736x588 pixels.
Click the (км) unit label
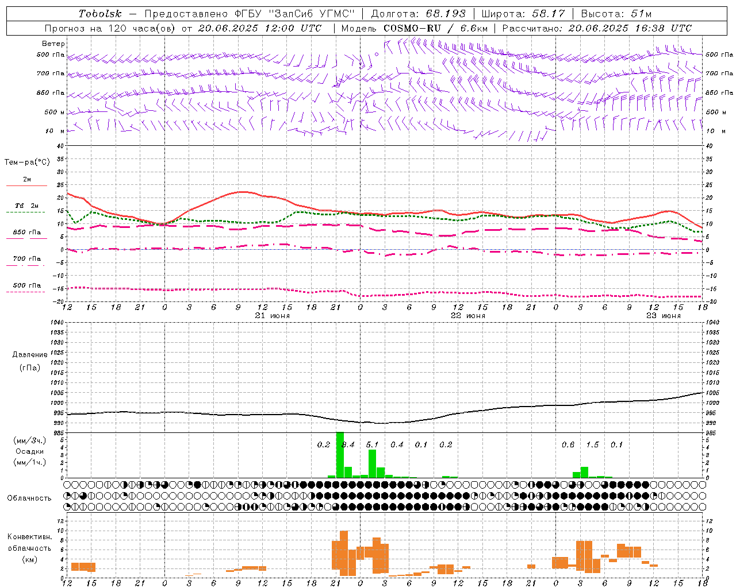coord(30,559)
